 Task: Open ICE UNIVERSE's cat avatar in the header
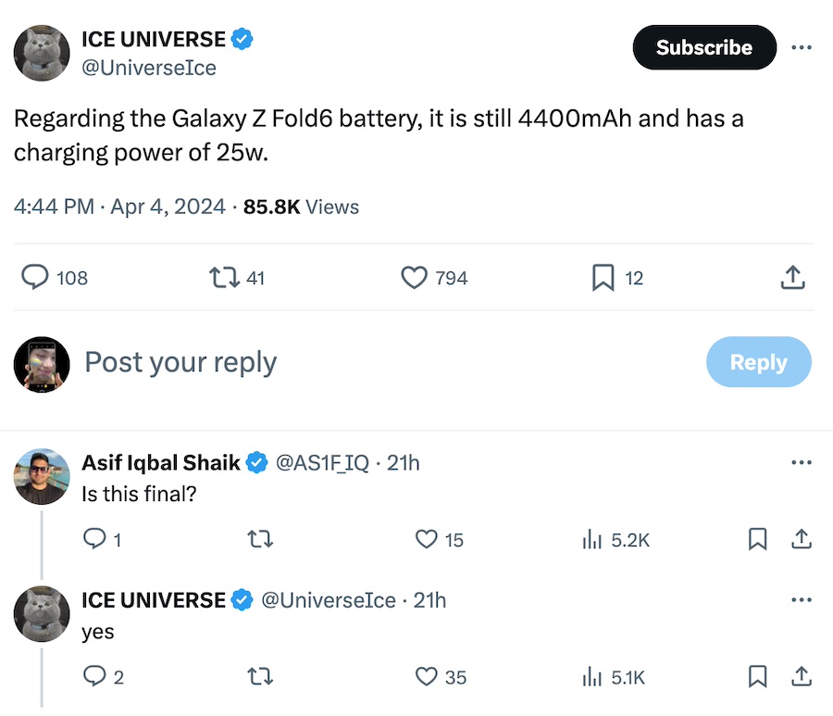coord(42,53)
